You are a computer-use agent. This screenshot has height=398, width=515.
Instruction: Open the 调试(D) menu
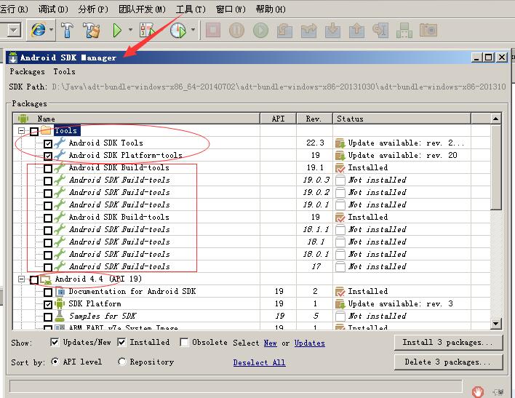pos(53,9)
